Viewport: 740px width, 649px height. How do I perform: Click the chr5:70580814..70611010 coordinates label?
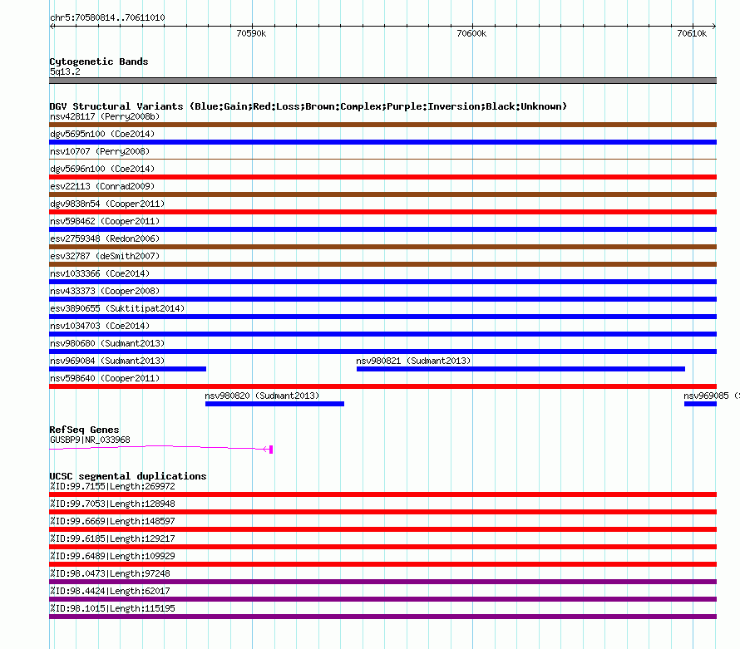click(x=107, y=18)
